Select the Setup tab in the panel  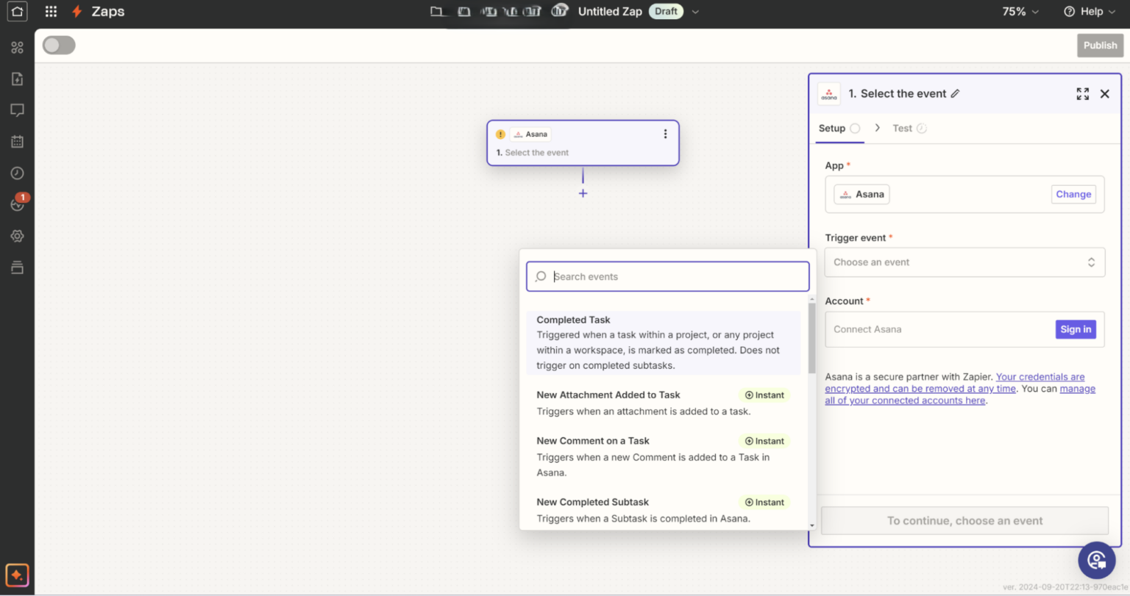(x=831, y=128)
